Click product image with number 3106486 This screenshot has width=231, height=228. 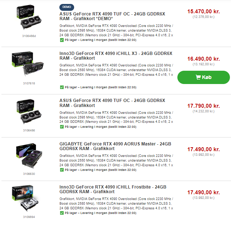[x=29, y=112]
